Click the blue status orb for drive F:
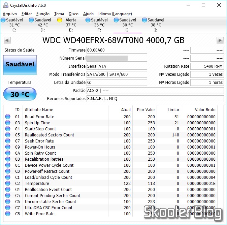227x225 pixels. coord(88,20)
